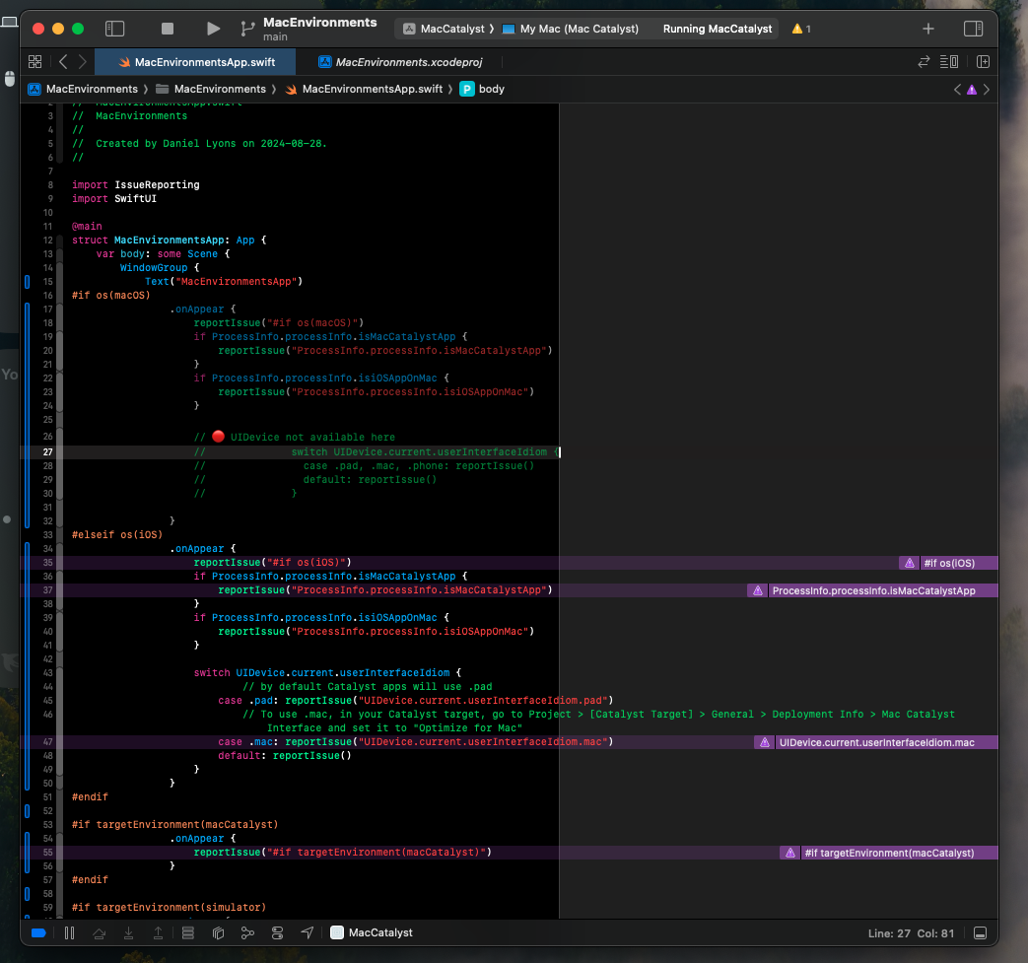The image size is (1028, 963).
Task: Click the 'Created by Daniel Lyons' comment
Action: pyautogui.click(x=199, y=144)
